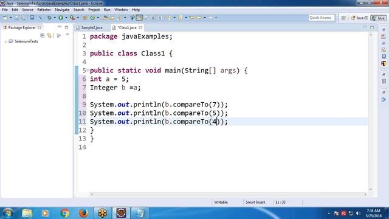Collapse all in Package Explorer toolbar
This screenshot has width=389, height=219.
click(x=42, y=35)
